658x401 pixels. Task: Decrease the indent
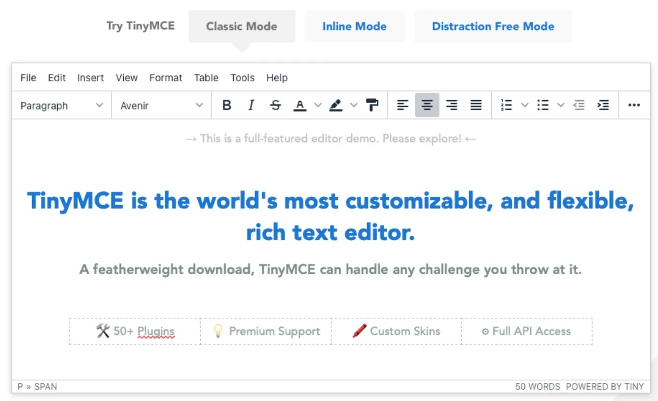pyautogui.click(x=579, y=105)
